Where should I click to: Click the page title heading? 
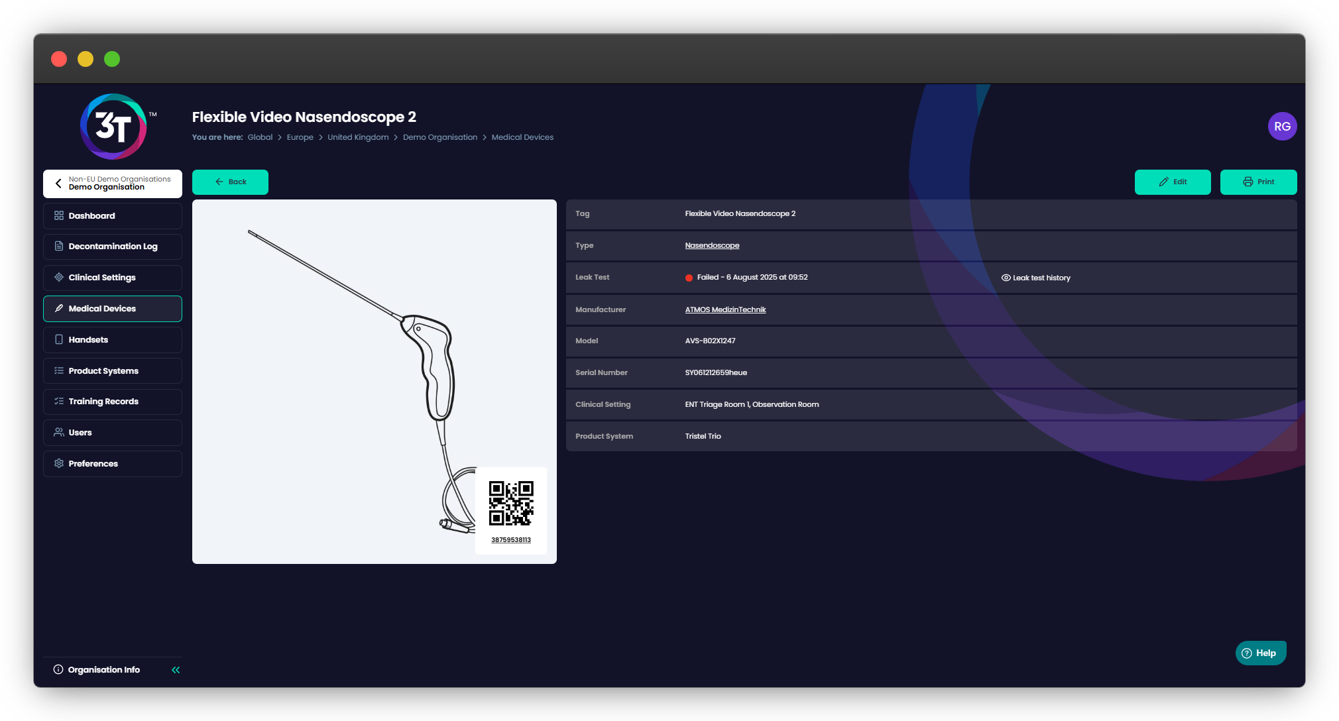(304, 117)
